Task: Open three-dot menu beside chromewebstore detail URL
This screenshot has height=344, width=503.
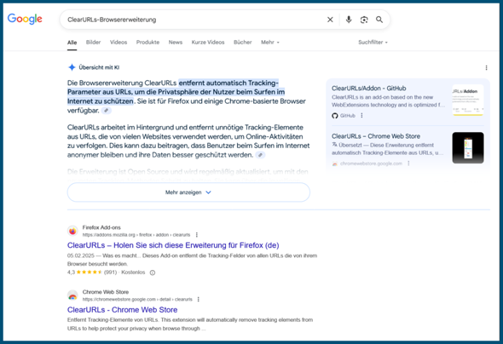Action: point(199,299)
